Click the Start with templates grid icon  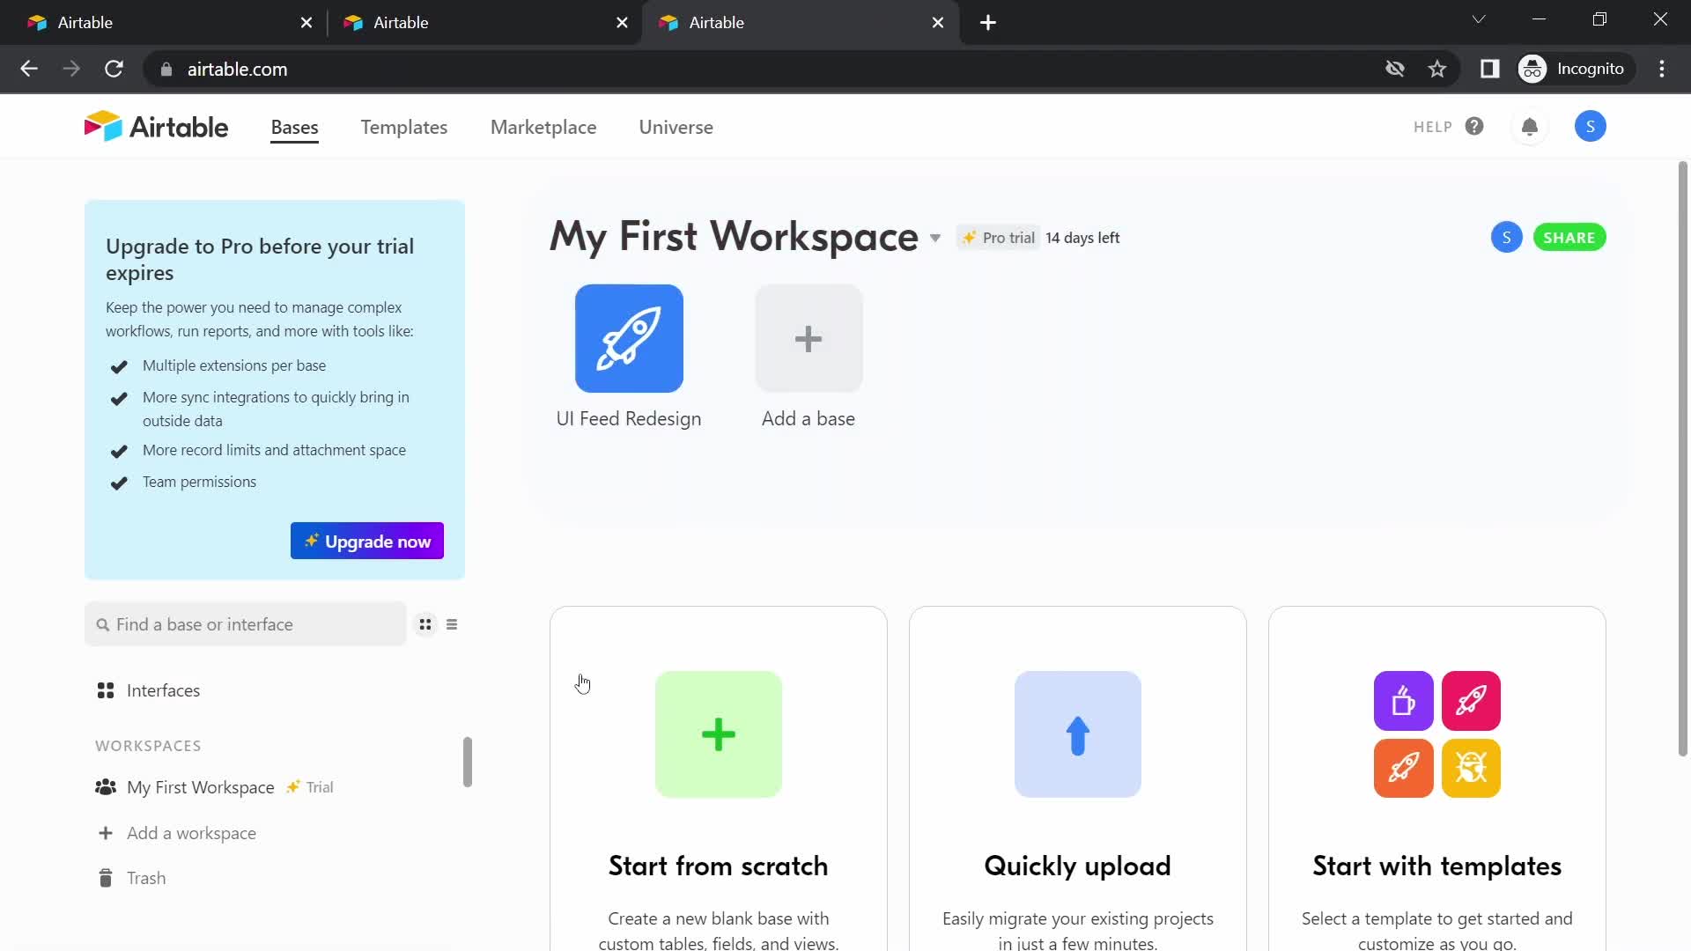[1436, 734]
